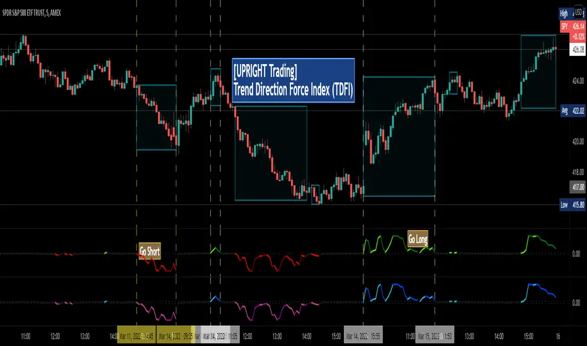Click the Low 415.80 price label
The image size is (587, 346).
click(573, 204)
